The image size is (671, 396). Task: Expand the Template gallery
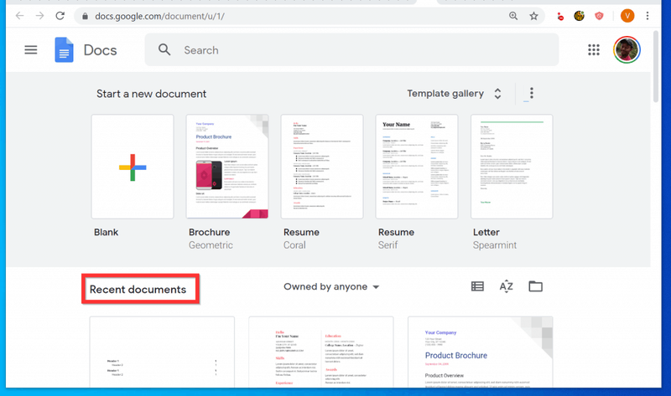(454, 94)
